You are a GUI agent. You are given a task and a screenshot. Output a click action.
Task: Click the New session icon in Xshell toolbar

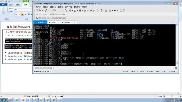click(37, 10)
